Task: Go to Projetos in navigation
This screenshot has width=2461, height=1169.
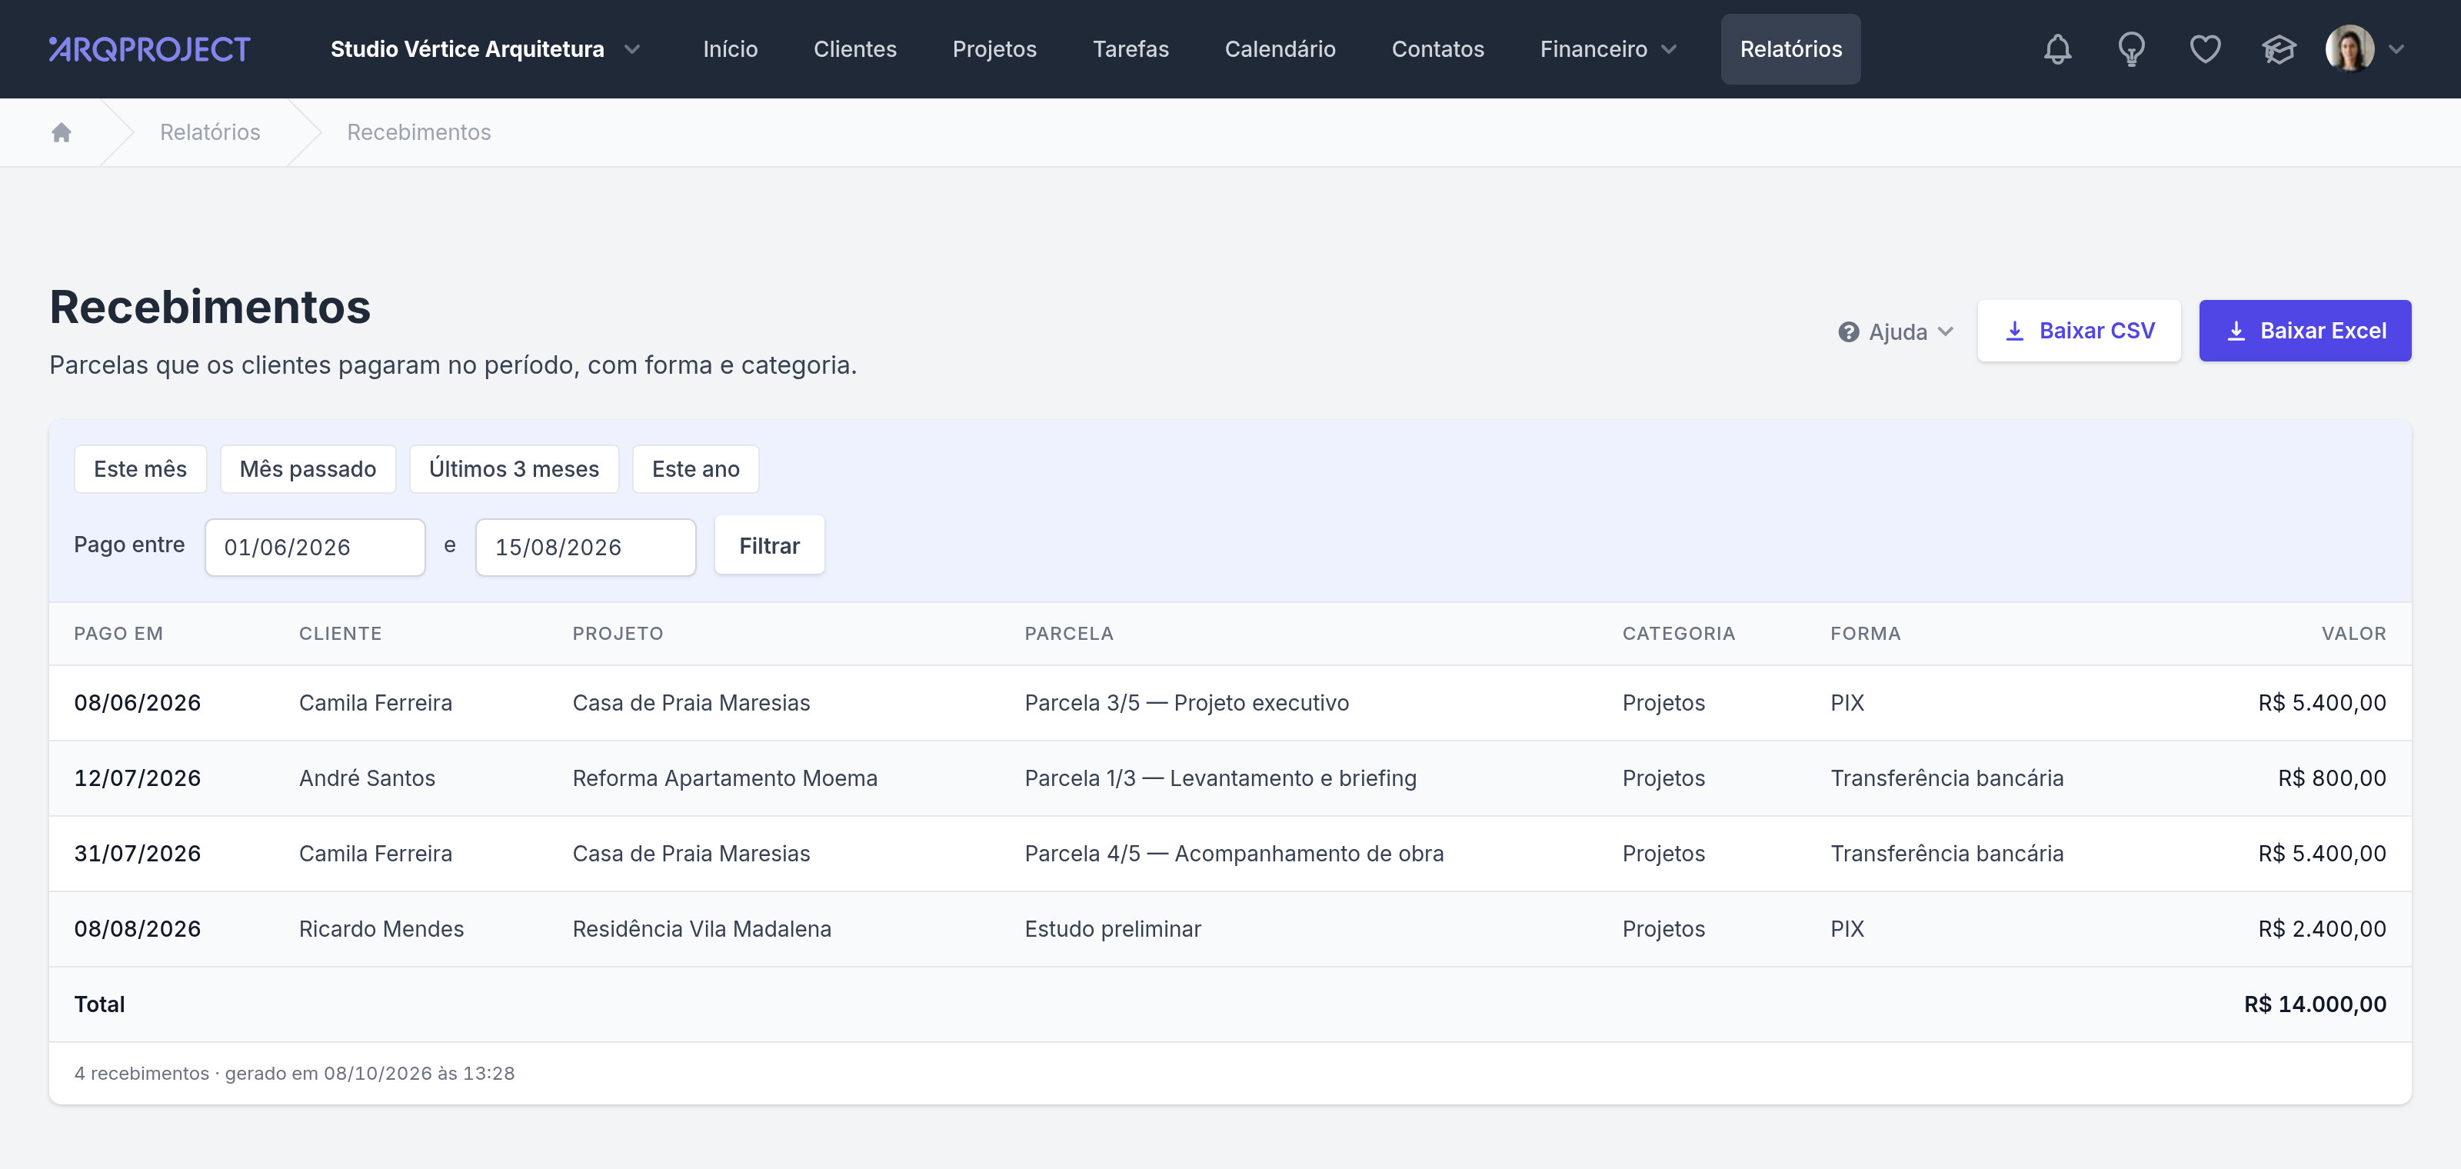Action: (994, 48)
